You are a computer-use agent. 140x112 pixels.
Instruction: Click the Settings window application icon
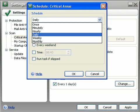click(5, 4)
